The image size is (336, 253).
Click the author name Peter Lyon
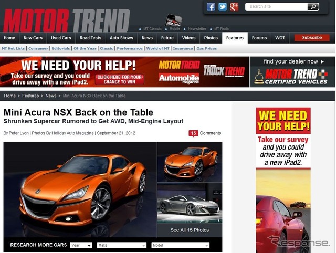(x=19, y=133)
